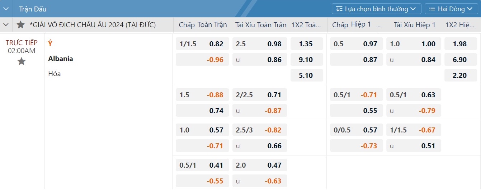Select first-half 1X2 odds 6.90
This screenshot has width=481, height=191.
click(x=460, y=60)
